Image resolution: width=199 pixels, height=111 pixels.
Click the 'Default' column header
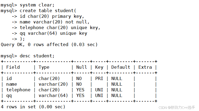pos(121,67)
